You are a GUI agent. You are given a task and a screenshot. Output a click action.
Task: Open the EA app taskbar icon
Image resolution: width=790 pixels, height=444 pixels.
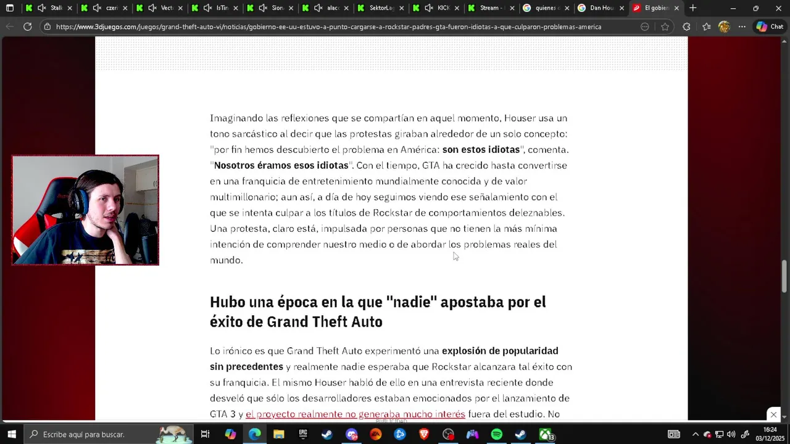tap(376, 434)
